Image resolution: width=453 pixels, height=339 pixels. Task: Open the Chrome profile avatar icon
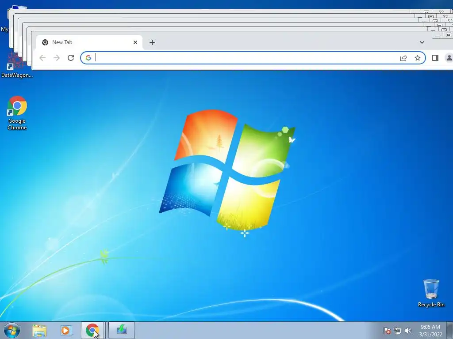(x=449, y=58)
